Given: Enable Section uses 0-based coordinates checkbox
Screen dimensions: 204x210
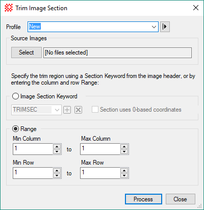Looking at the screenshot, I should coord(95,110).
